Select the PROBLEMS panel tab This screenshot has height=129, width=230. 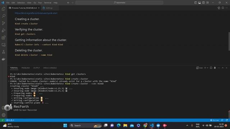[26, 68]
